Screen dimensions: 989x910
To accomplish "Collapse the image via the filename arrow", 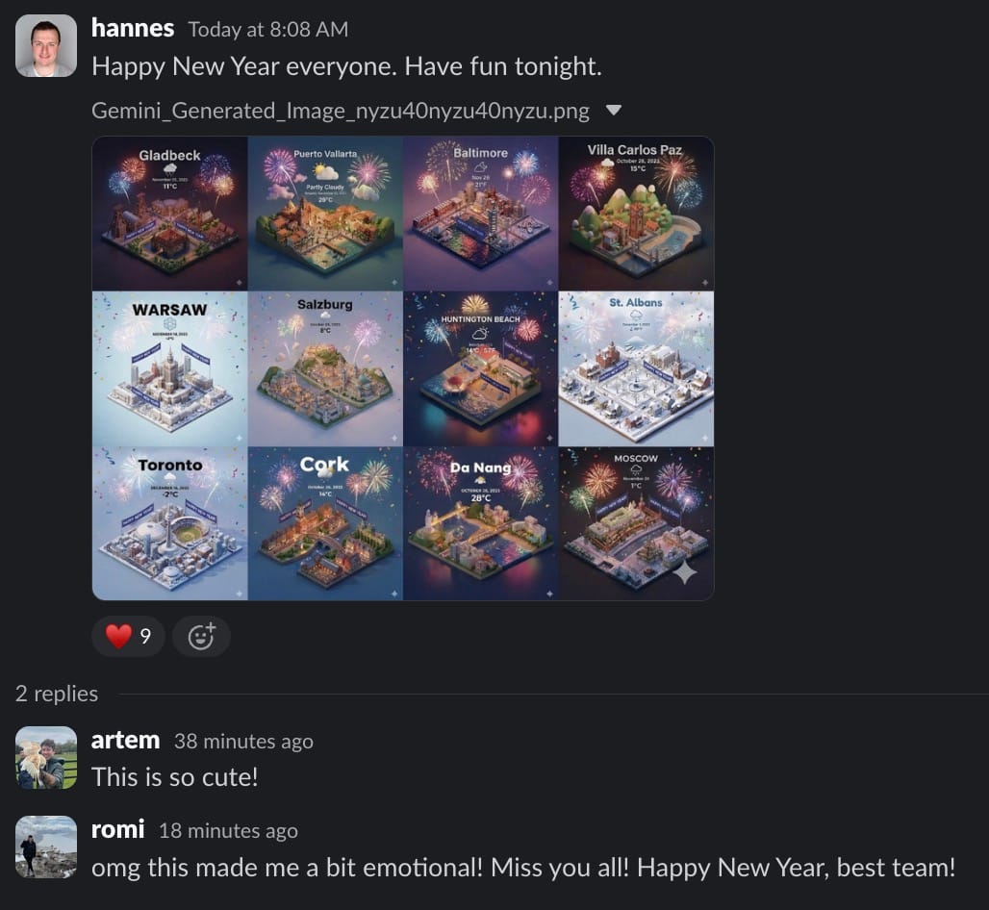I will pos(613,111).
